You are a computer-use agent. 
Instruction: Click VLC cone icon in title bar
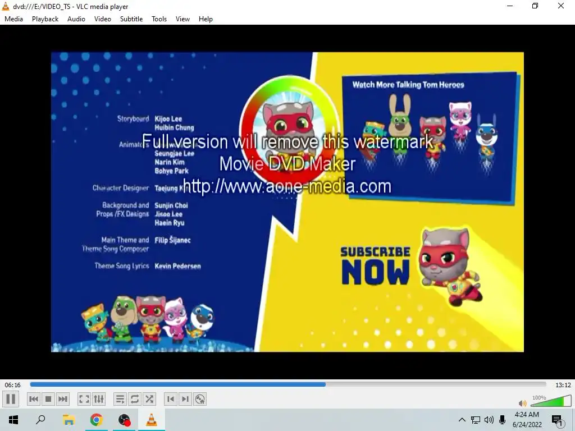[x=6, y=6]
